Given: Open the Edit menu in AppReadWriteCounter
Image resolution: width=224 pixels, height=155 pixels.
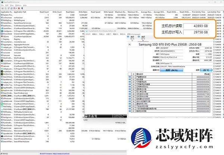Looking at the screenshot, I should [7, 5].
